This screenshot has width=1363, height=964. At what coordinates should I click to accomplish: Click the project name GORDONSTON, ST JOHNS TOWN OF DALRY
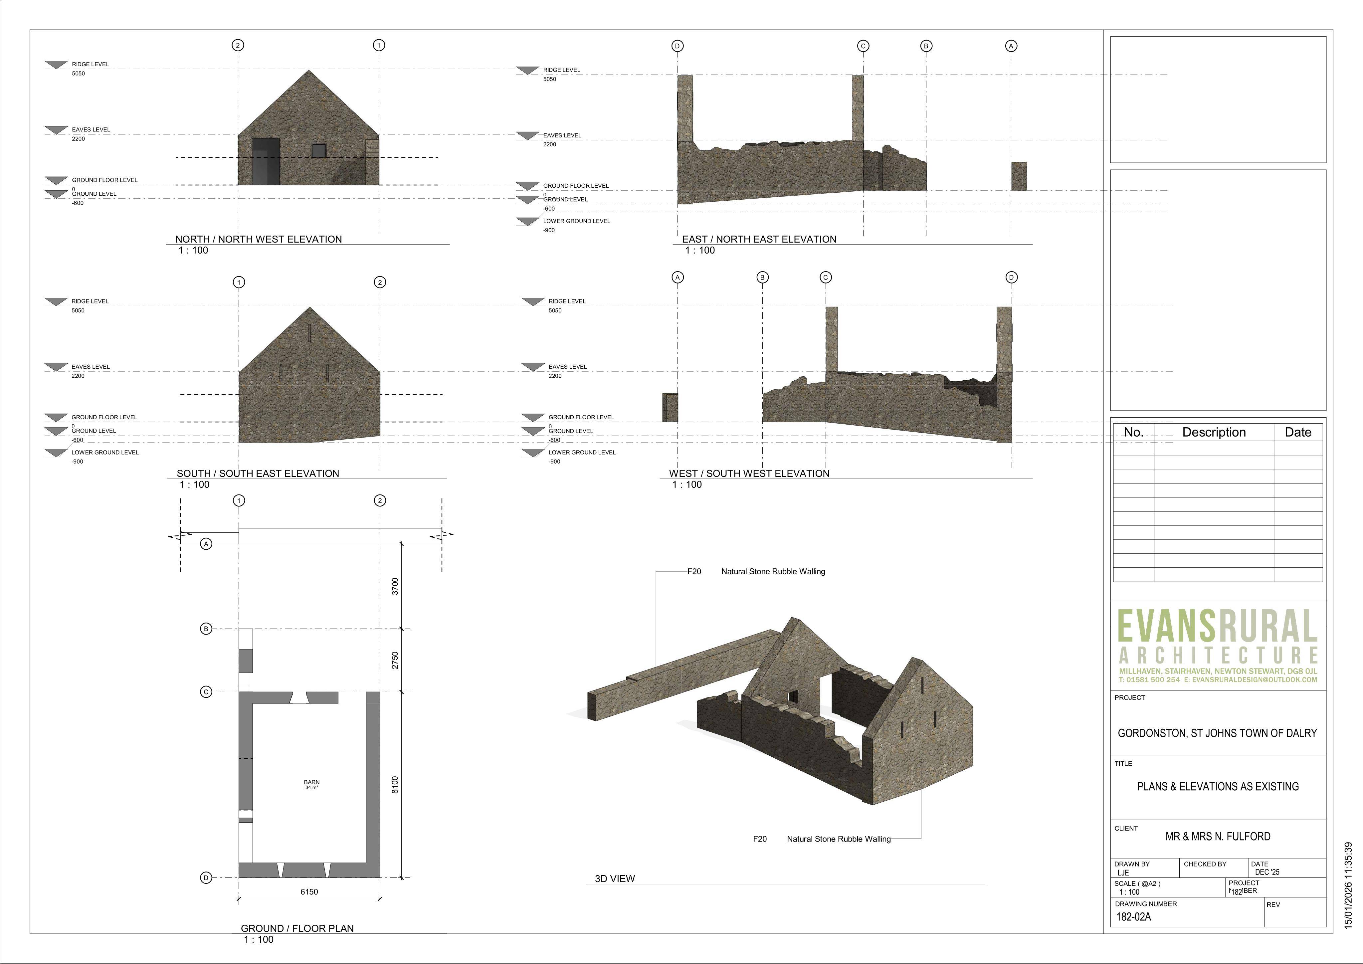pos(1217,733)
